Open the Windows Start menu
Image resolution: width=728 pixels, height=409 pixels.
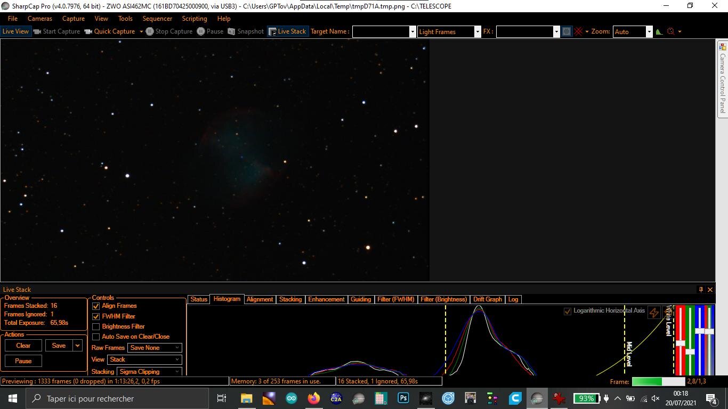tap(13, 398)
